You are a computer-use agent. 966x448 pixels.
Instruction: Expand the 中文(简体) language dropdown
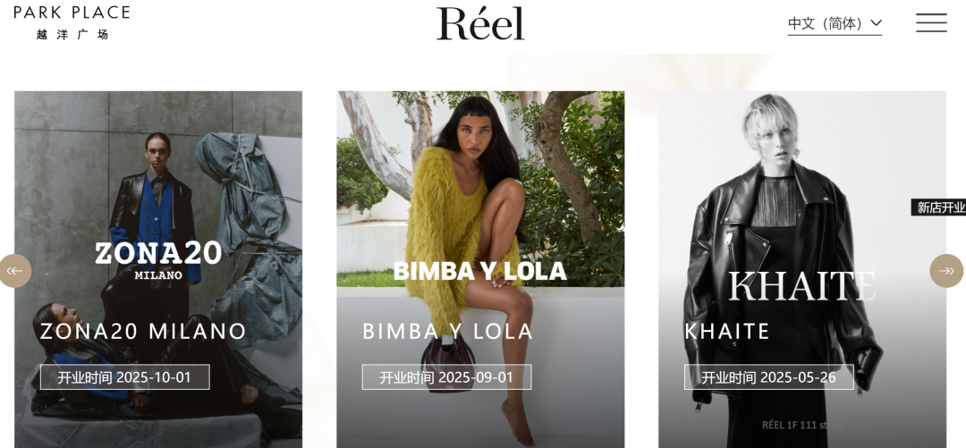(x=835, y=24)
